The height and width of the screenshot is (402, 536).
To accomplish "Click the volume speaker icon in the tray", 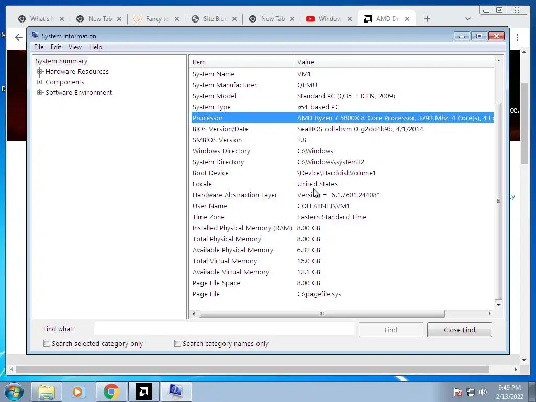I will pos(483,392).
